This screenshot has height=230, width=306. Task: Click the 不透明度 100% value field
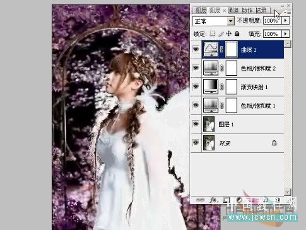pos(273,21)
